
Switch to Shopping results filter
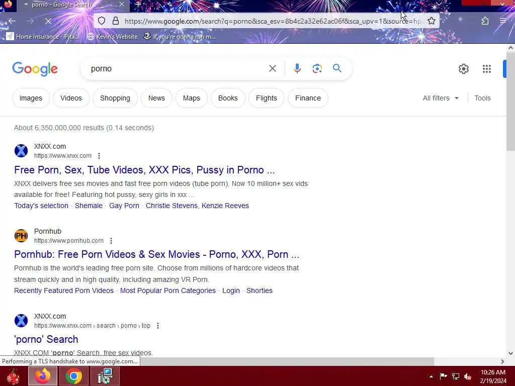tap(115, 98)
